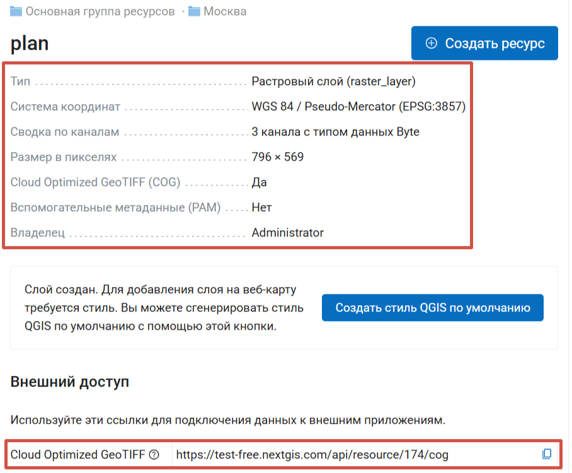
Task: Click folder icon beside Основная группа ресурсов
Action: 16,11
